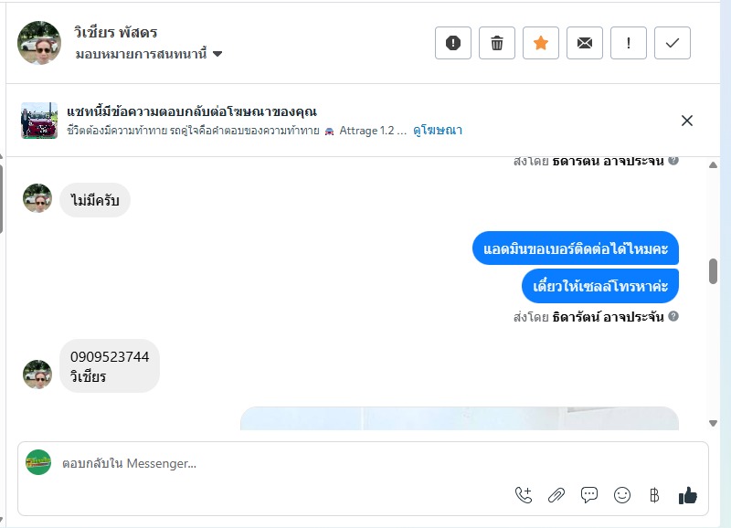Open the ดูโฆษณา ad link

coord(438,131)
